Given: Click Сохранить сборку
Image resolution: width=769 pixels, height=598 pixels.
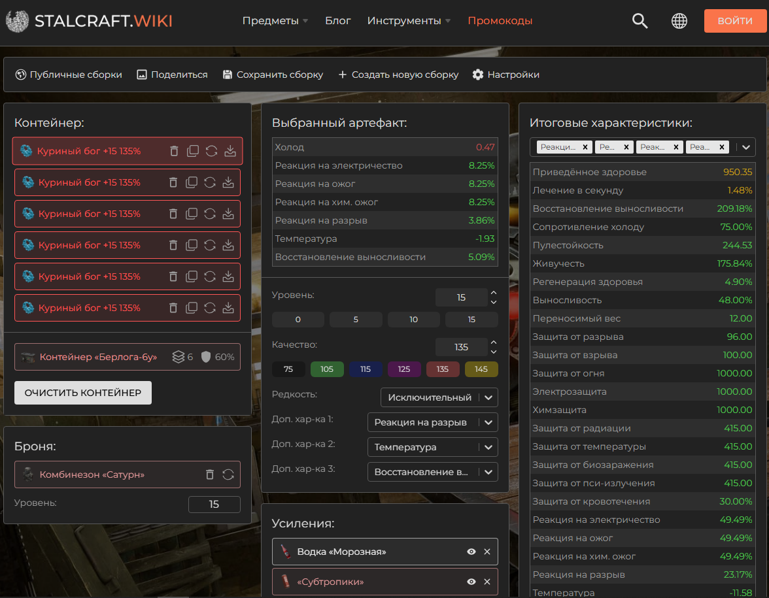Looking at the screenshot, I should tap(273, 75).
